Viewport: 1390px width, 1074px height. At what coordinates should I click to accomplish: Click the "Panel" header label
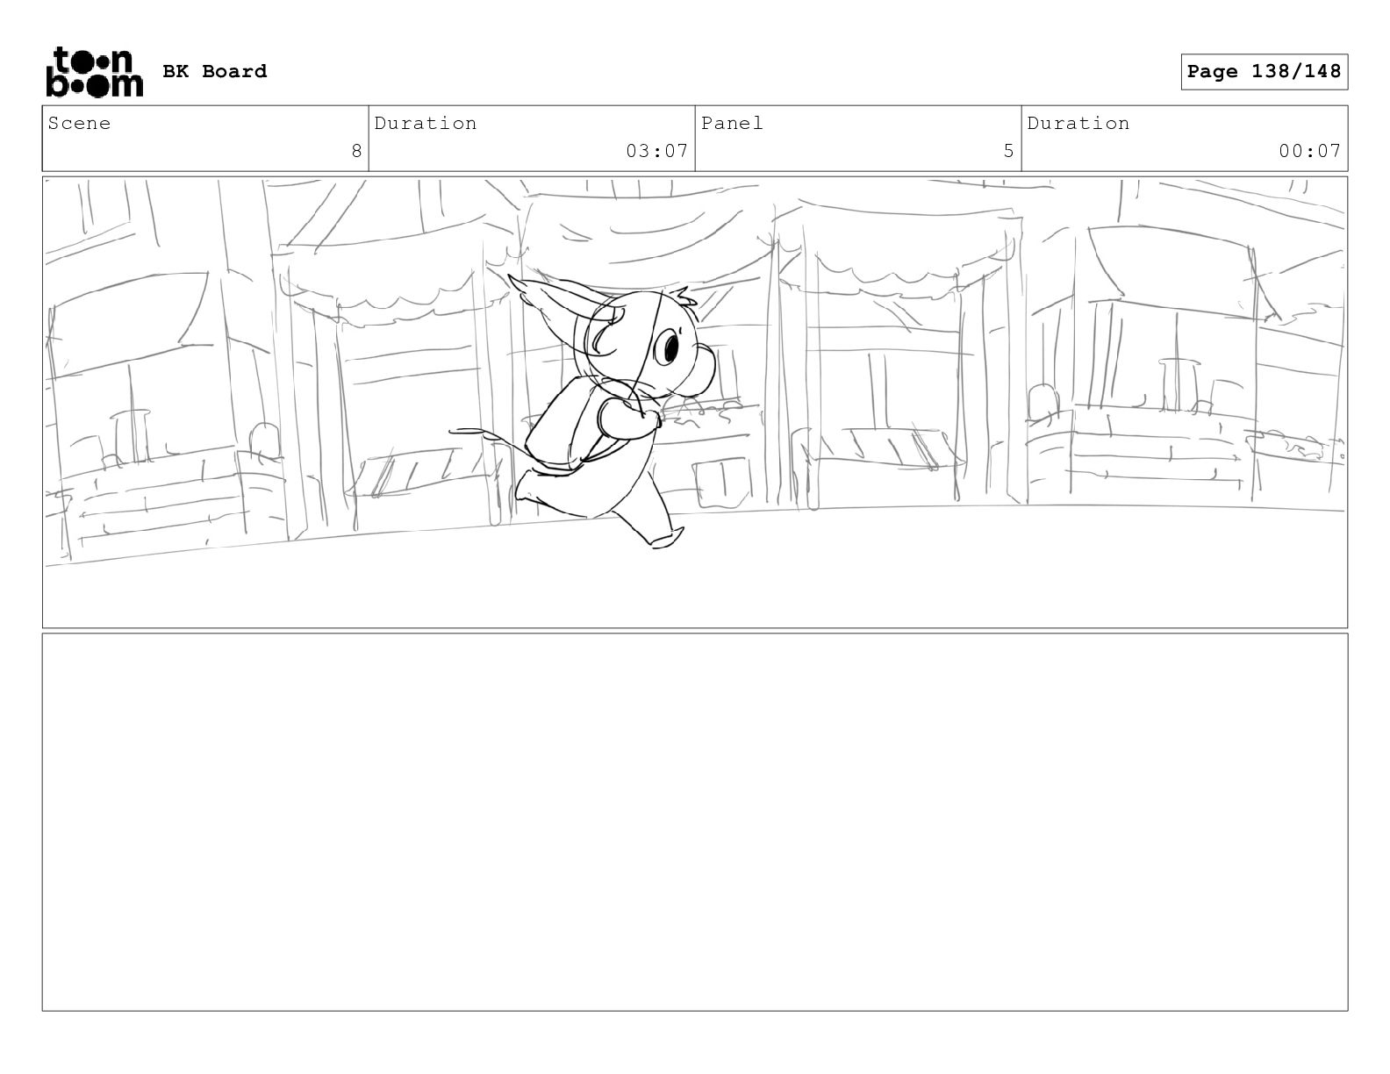[732, 123]
